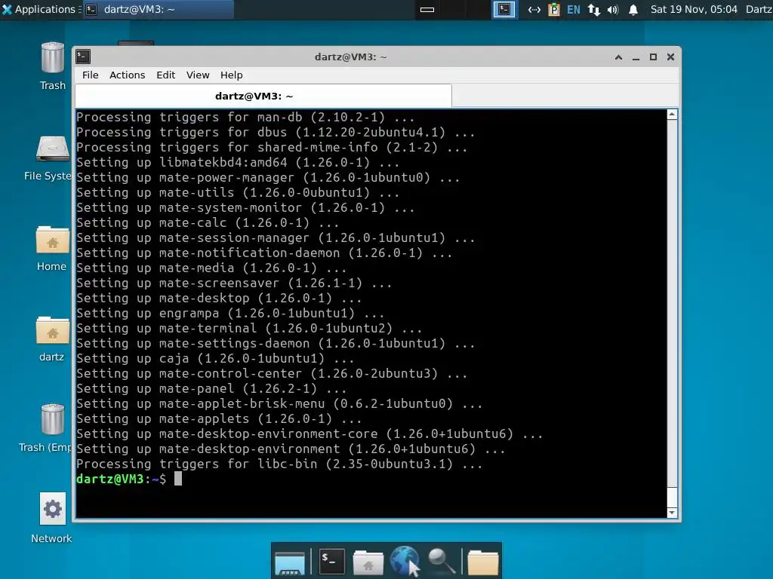The image size is (773, 579).
Task: Open the up/down arrows network transfer tray icon
Action: click(x=593, y=9)
